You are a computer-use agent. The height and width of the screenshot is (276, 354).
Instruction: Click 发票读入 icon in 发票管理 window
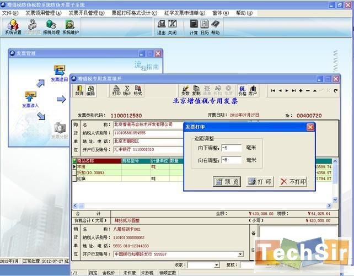pyautogui.click(x=30, y=100)
